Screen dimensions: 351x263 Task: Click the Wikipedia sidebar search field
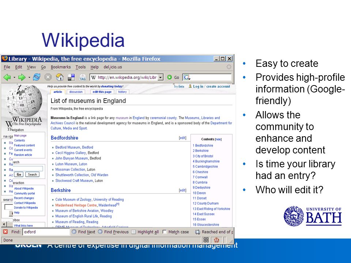(x=28, y=168)
